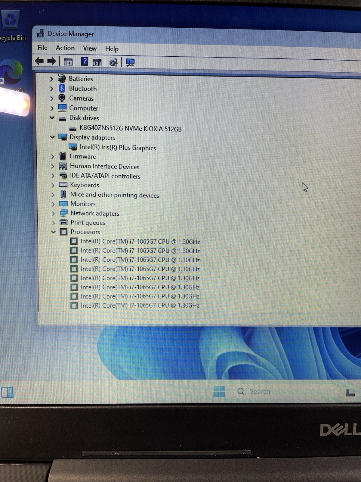Select the Keyboards icon
The image size is (361, 482).
pos(63,185)
